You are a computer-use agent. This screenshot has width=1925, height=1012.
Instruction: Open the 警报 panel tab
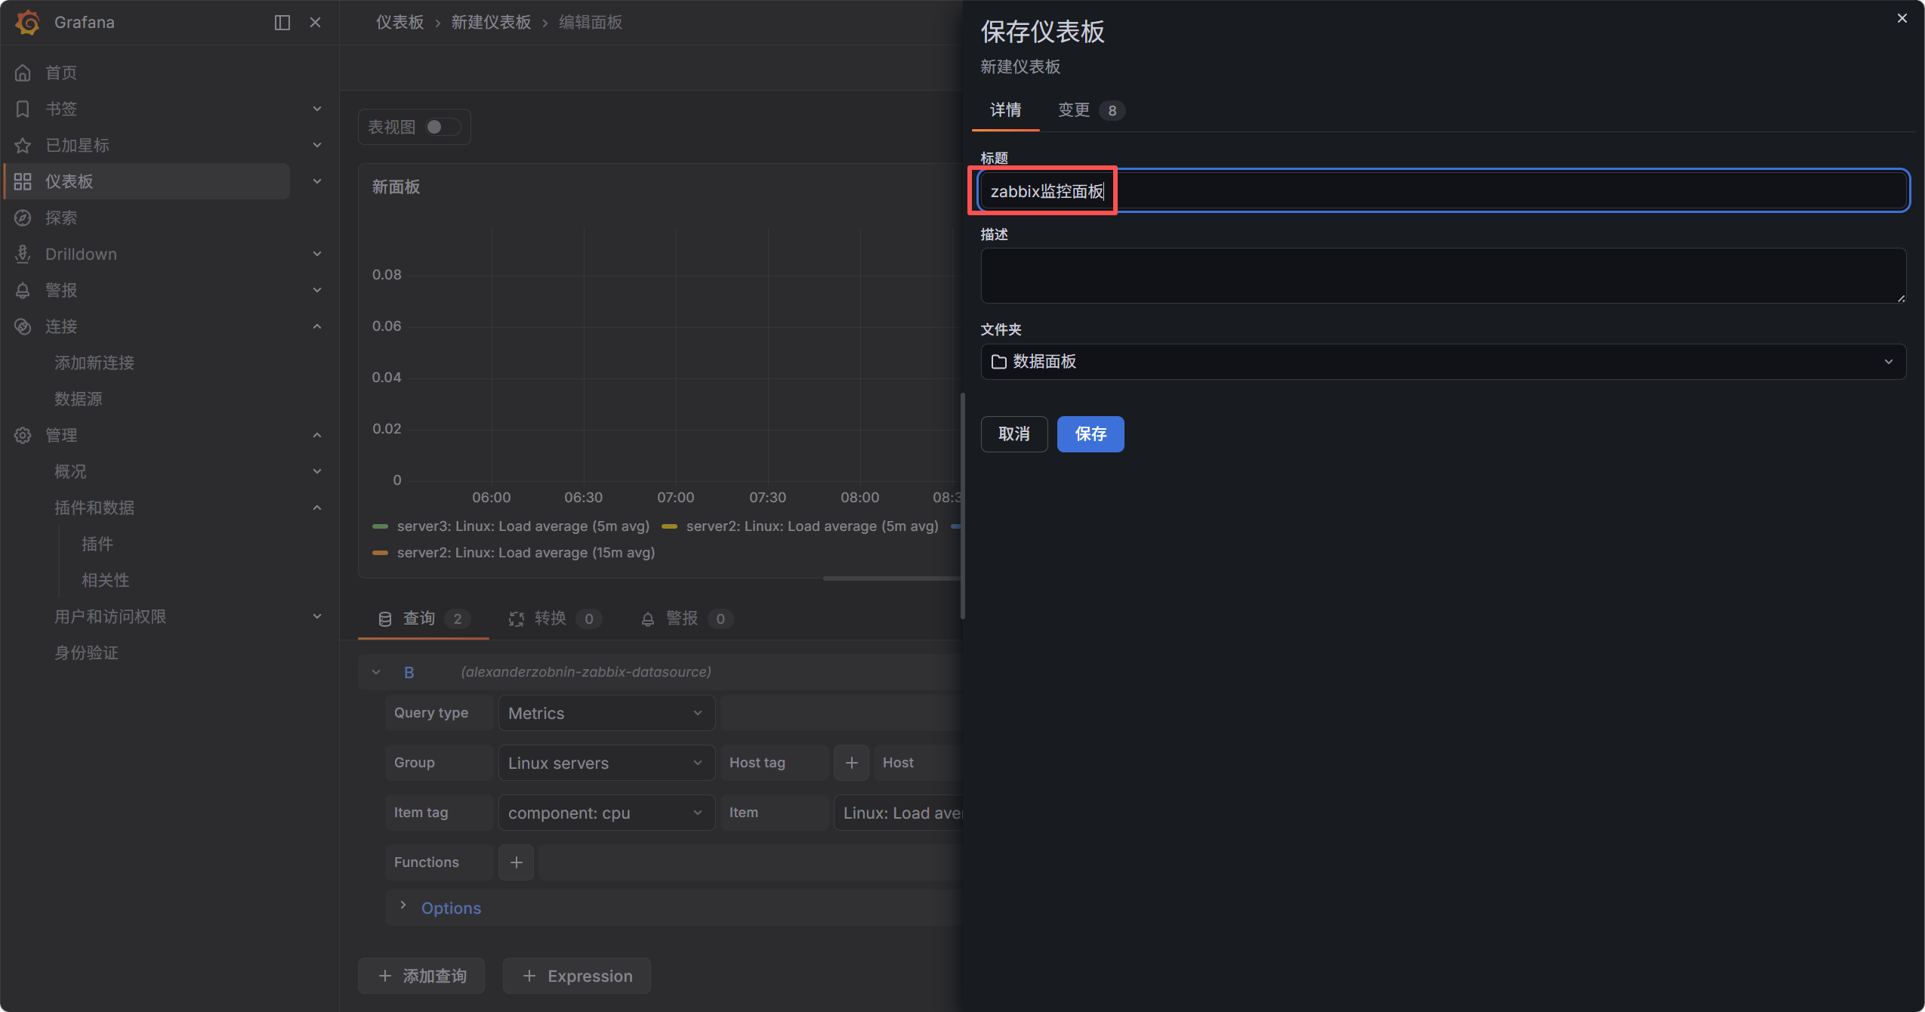point(686,619)
